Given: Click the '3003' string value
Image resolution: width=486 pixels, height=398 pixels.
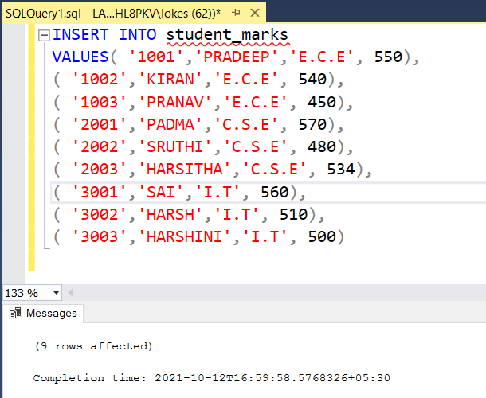Looking at the screenshot, I should (99, 236).
